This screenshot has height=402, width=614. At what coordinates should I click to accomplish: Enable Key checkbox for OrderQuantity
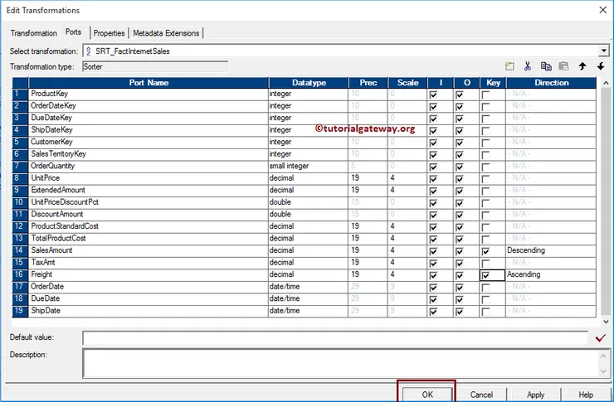(485, 167)
